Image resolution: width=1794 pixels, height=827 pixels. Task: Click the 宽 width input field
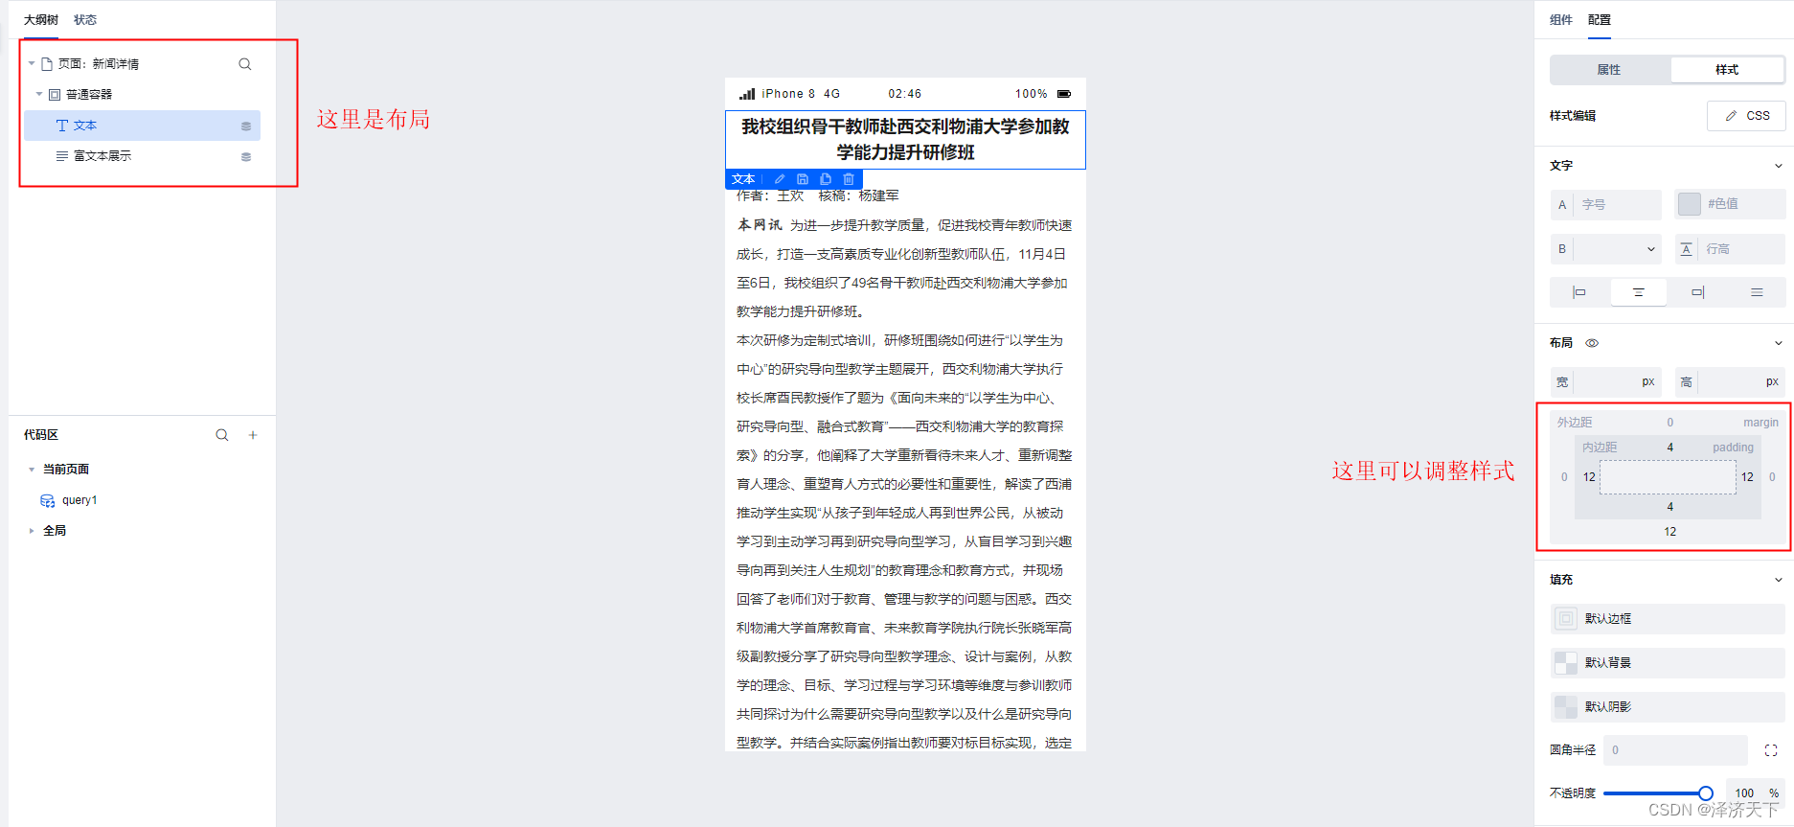[1606, 382]
